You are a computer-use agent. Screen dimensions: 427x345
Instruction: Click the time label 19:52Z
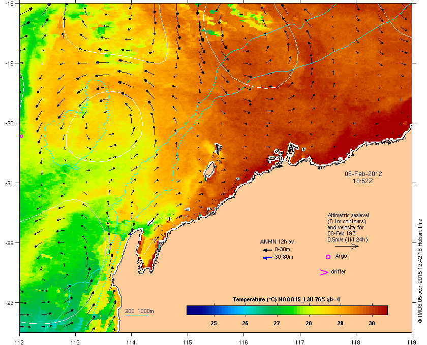point(363,181)
